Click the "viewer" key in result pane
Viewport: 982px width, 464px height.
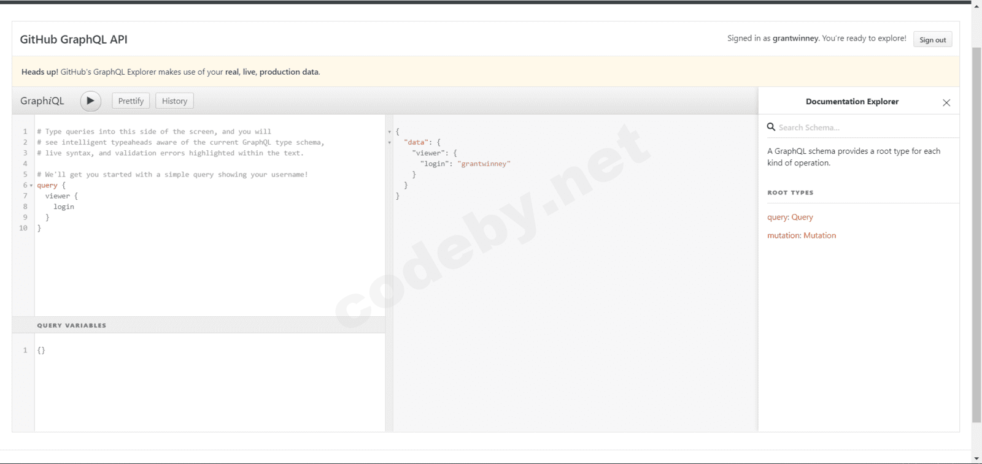click(x=428, y=153)
